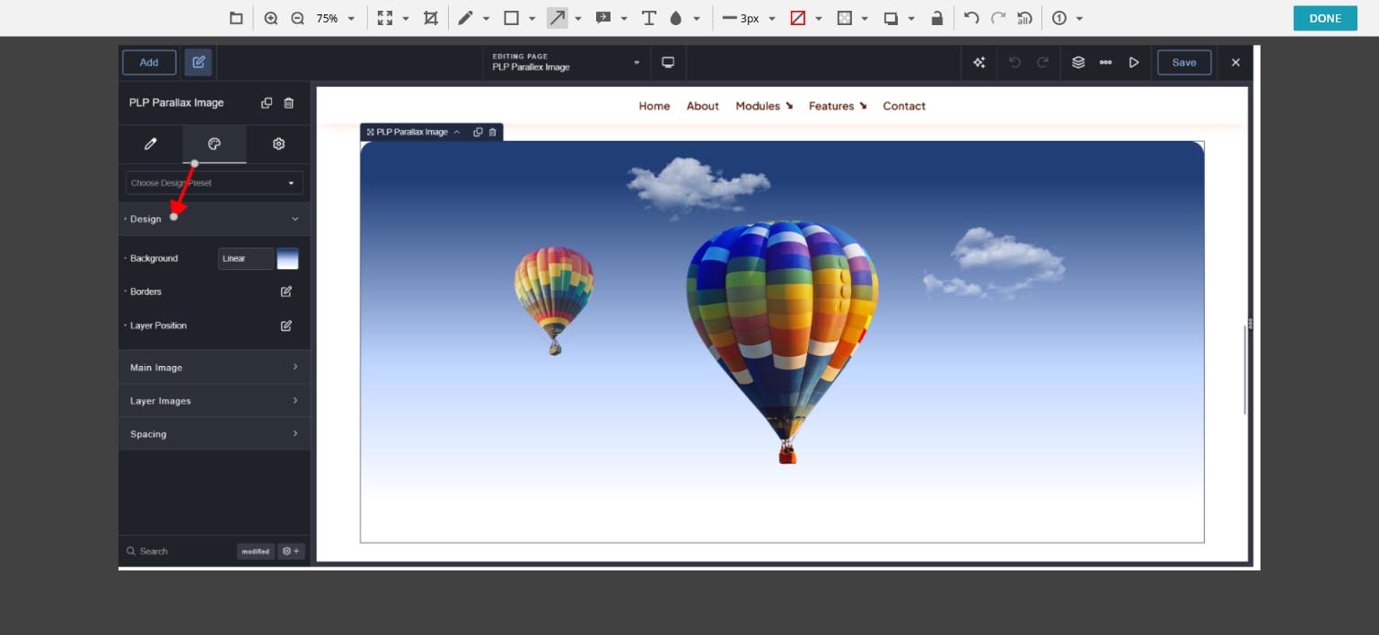Select the Arrow tool
Image resolution: width=1379 pixels, height=635 pixels.
tap(558, 18)
